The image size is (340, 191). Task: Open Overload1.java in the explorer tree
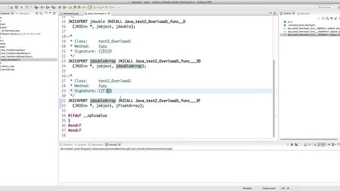click(x=12, y=31)
